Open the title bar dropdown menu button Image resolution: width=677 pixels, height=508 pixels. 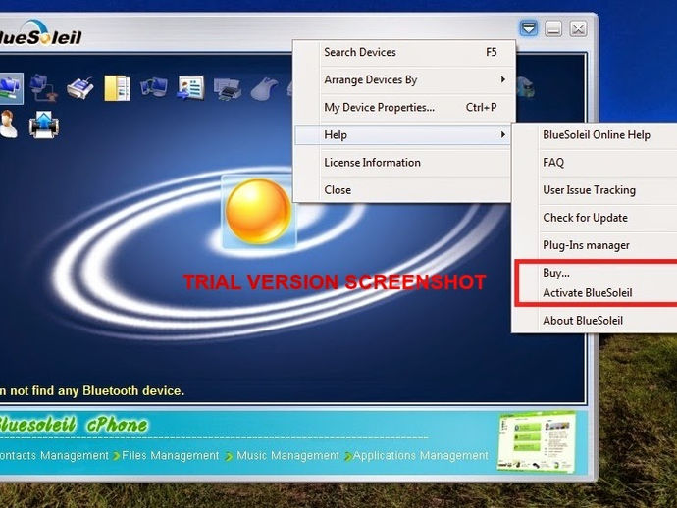coord(529,28)
